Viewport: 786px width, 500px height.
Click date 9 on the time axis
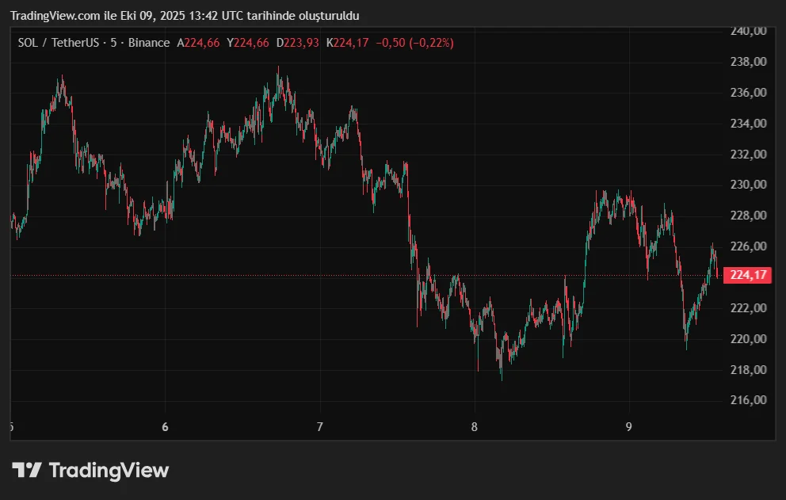(x=628, y=427)
